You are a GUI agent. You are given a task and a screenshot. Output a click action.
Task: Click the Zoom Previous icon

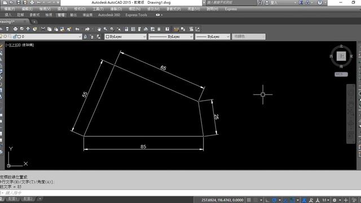tap(118, 29)
